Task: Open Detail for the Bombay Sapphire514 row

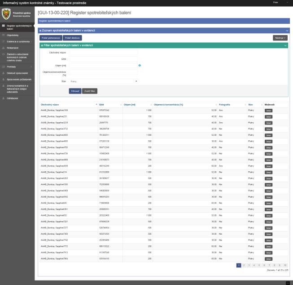Action: 268,172
